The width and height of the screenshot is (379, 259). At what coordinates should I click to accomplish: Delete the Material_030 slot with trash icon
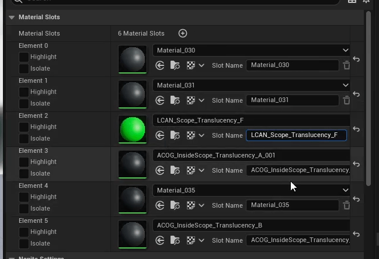pyautogui.click(x=346, y=65)
